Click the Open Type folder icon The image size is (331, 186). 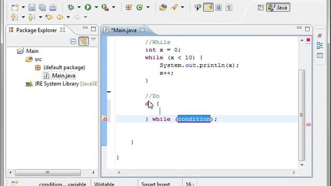pyautogui.click(x=163, y=7)
